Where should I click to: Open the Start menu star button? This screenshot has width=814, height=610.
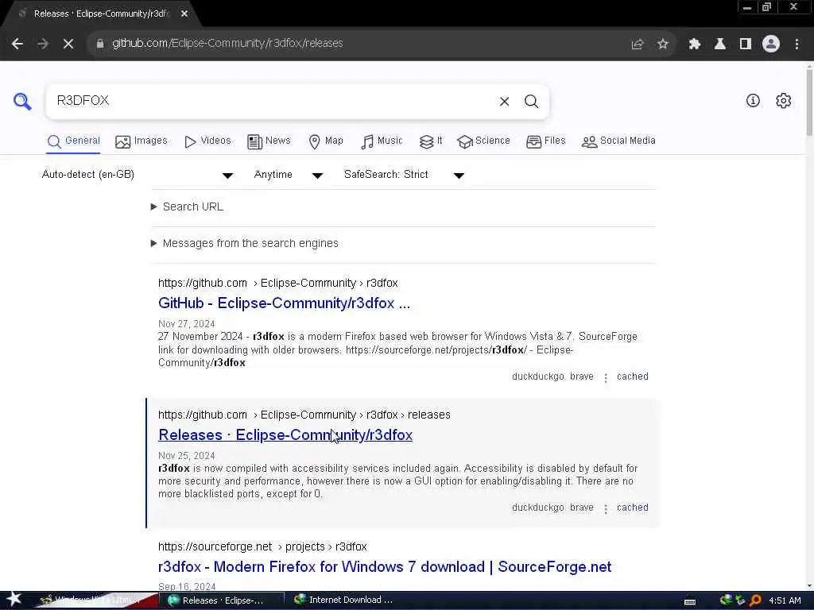pos(13,600)
